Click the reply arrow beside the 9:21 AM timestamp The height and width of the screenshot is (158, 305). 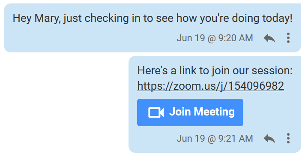269,139
